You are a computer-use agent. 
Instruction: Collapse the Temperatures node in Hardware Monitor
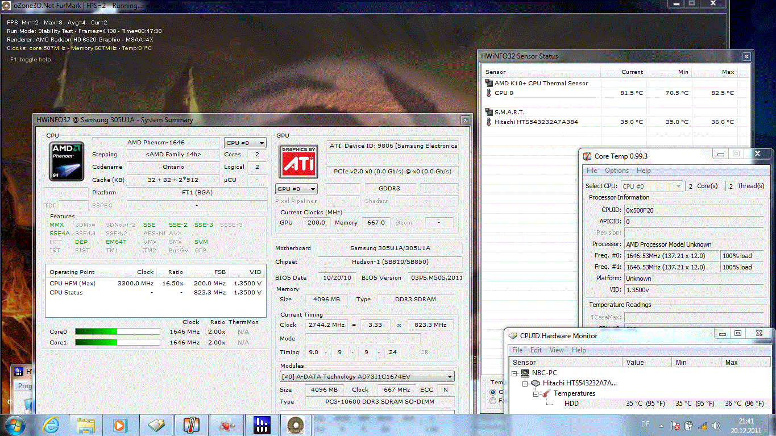point(536,393)
